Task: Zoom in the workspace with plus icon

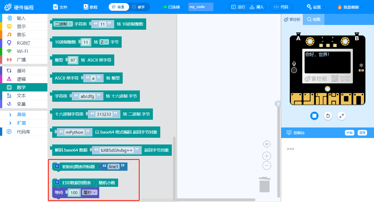Action: (267, 156)
